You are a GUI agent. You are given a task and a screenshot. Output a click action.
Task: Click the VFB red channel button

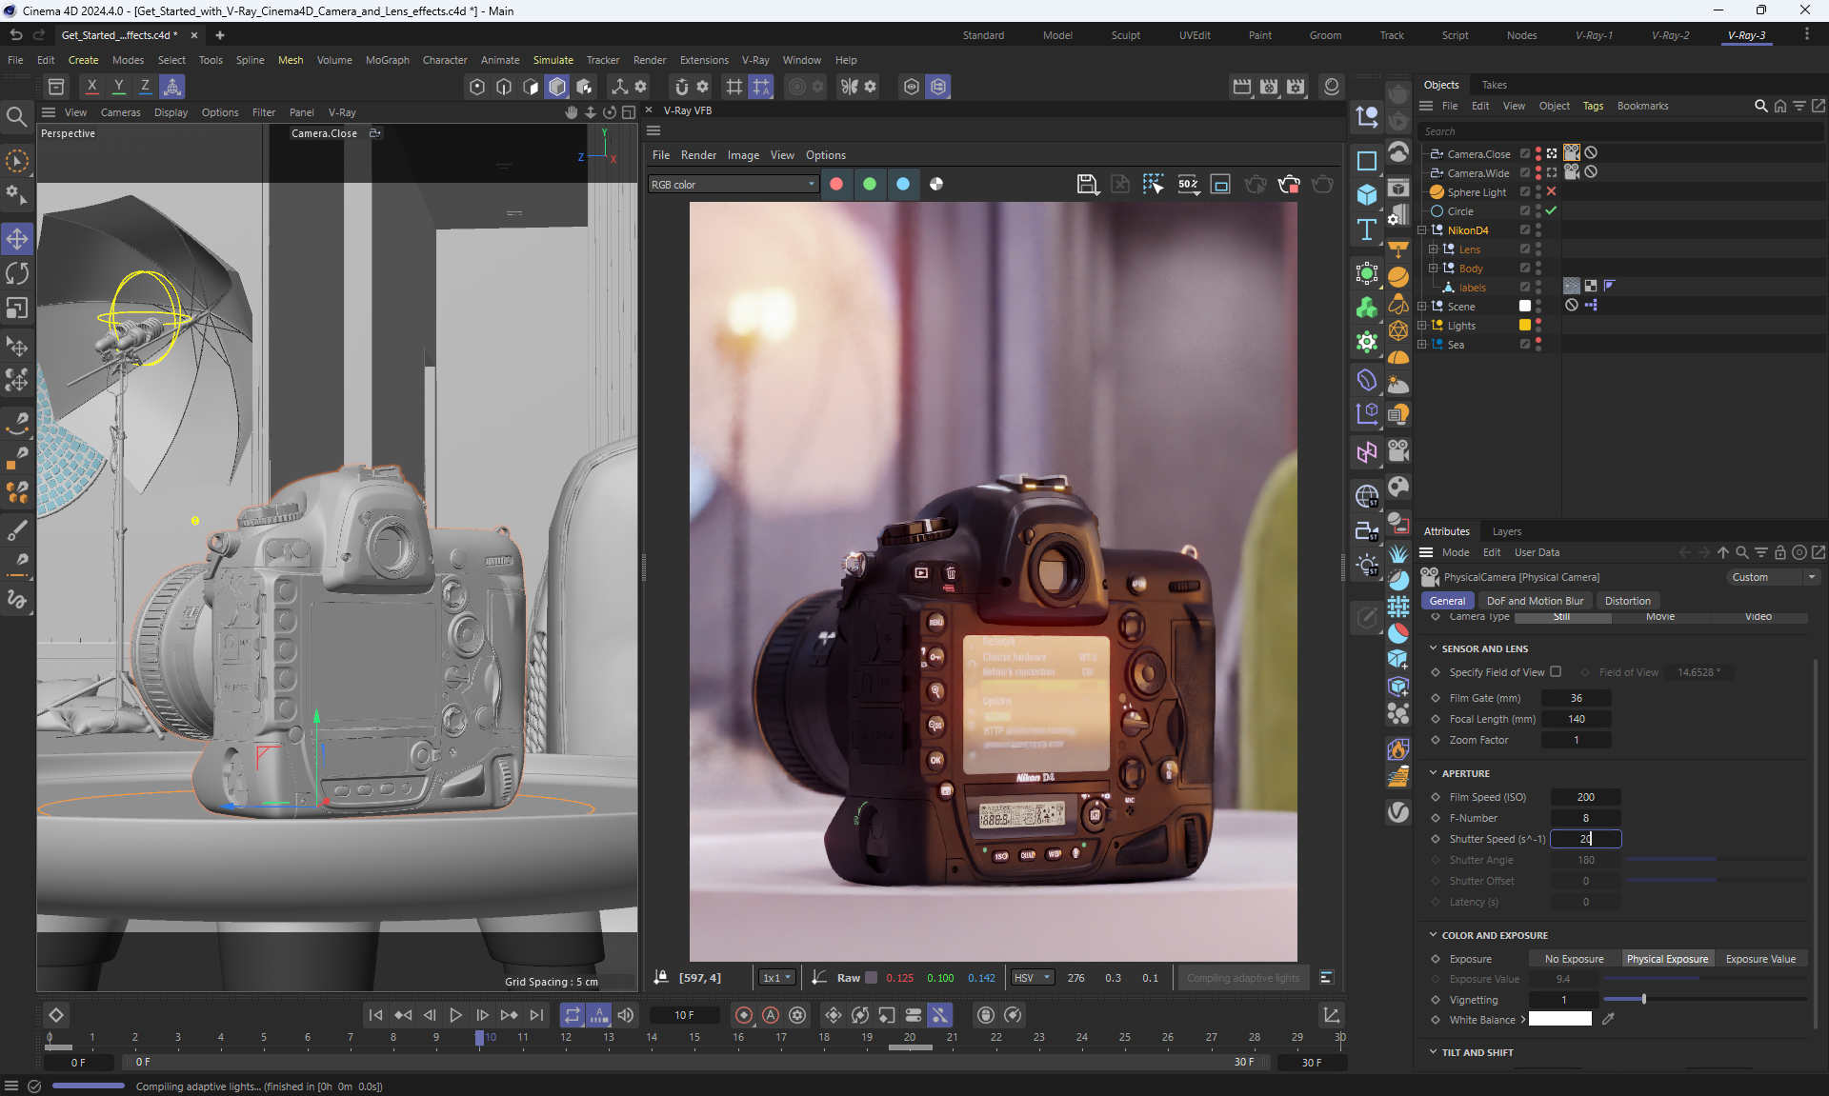[836, 184]
